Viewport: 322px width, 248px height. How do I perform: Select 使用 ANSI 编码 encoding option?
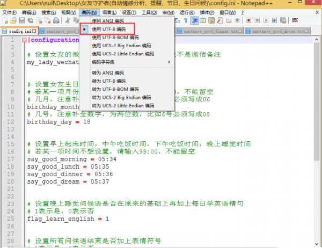click(x=112, y=20)
